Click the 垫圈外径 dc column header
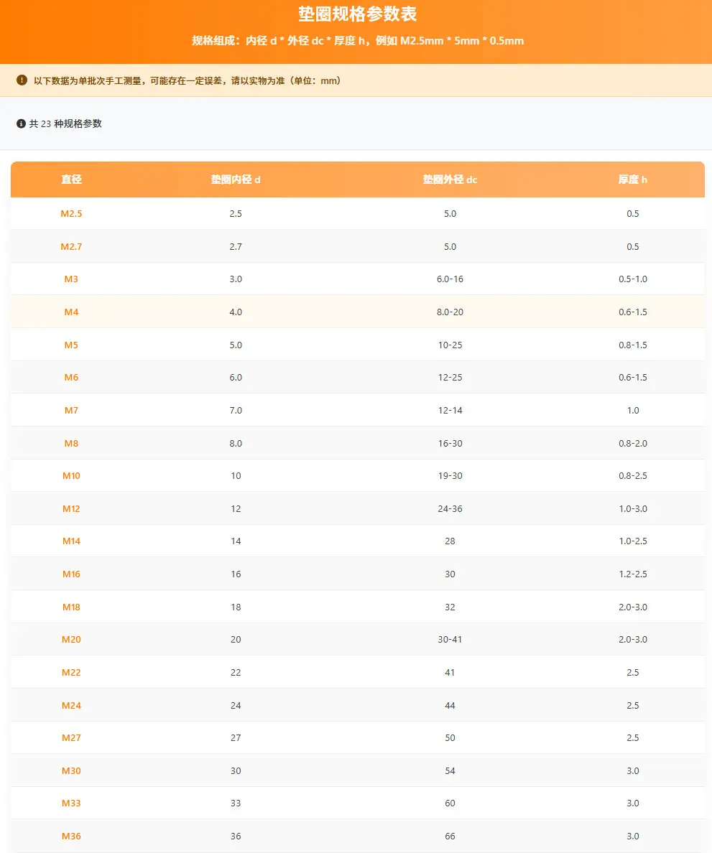The width and height of the screenshot is (712, 853). click(x=450, y=179)
